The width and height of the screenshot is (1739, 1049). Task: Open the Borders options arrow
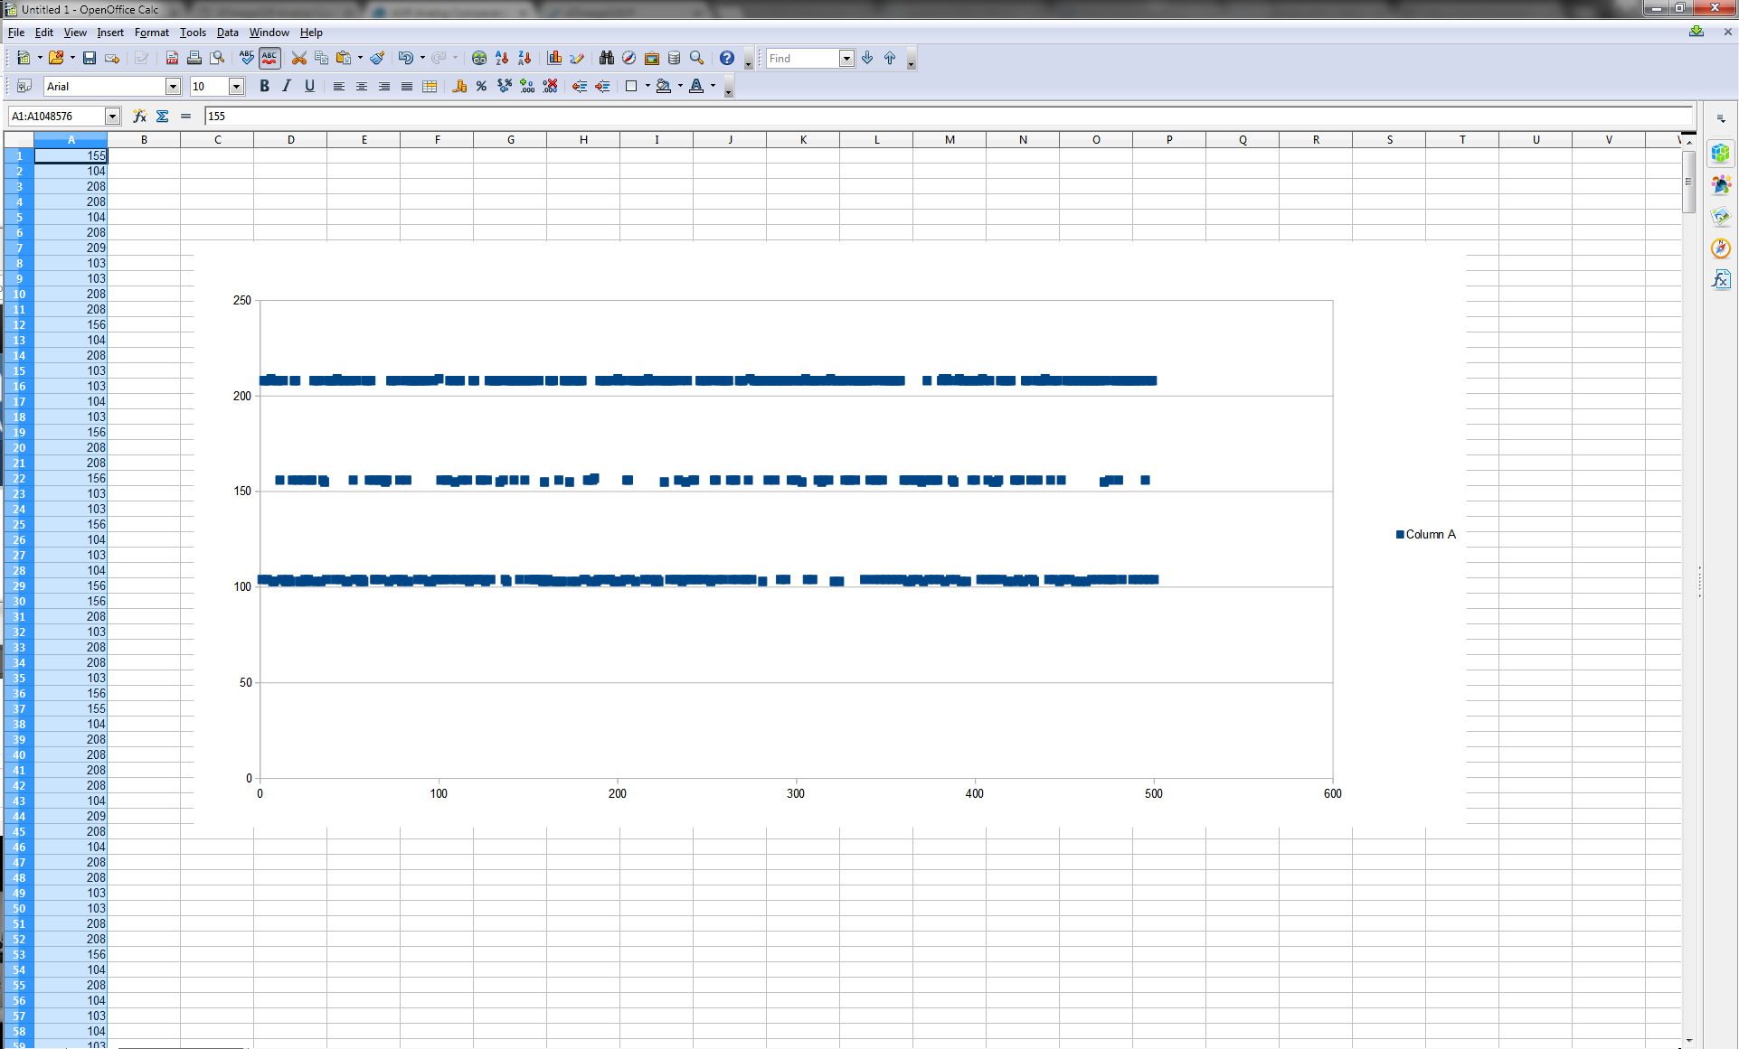tap(647, 86)
